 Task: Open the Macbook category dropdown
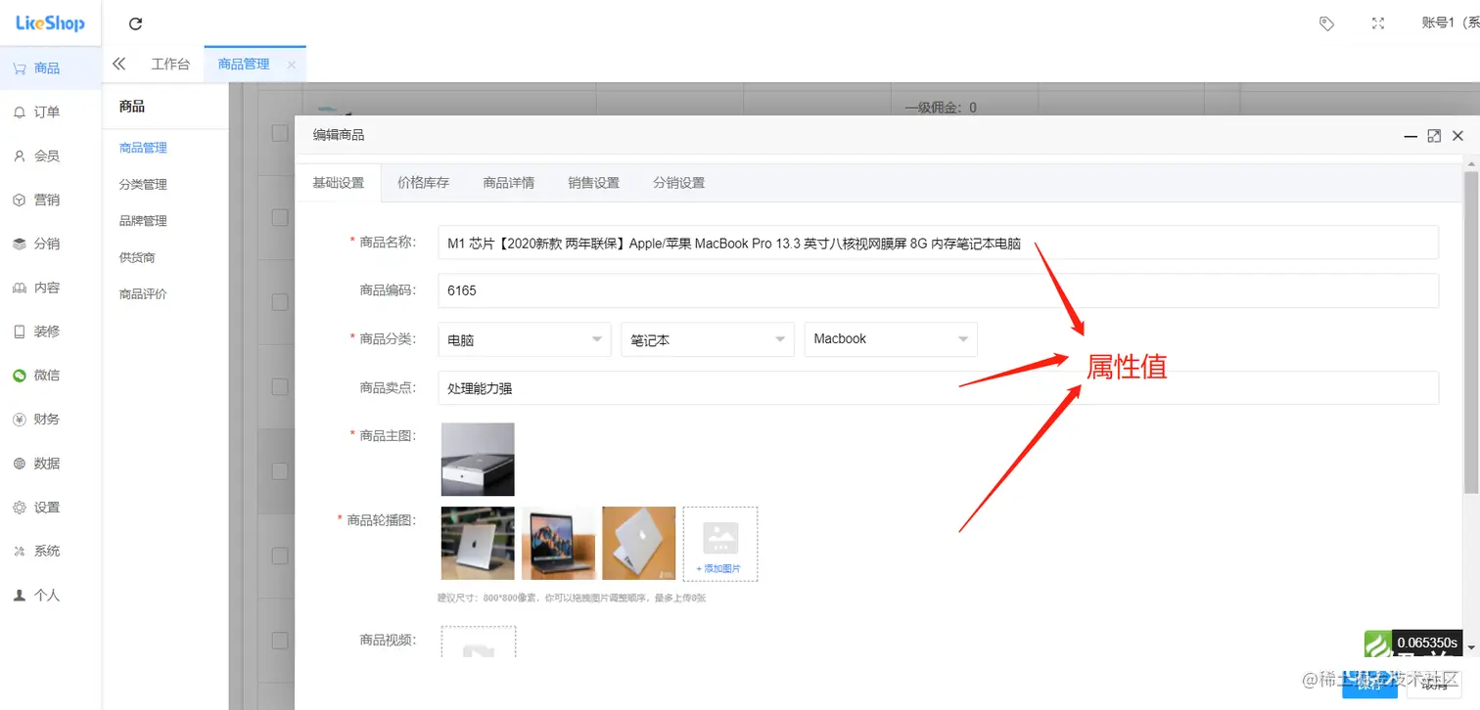pyautogui.click(x=891, y=339)
